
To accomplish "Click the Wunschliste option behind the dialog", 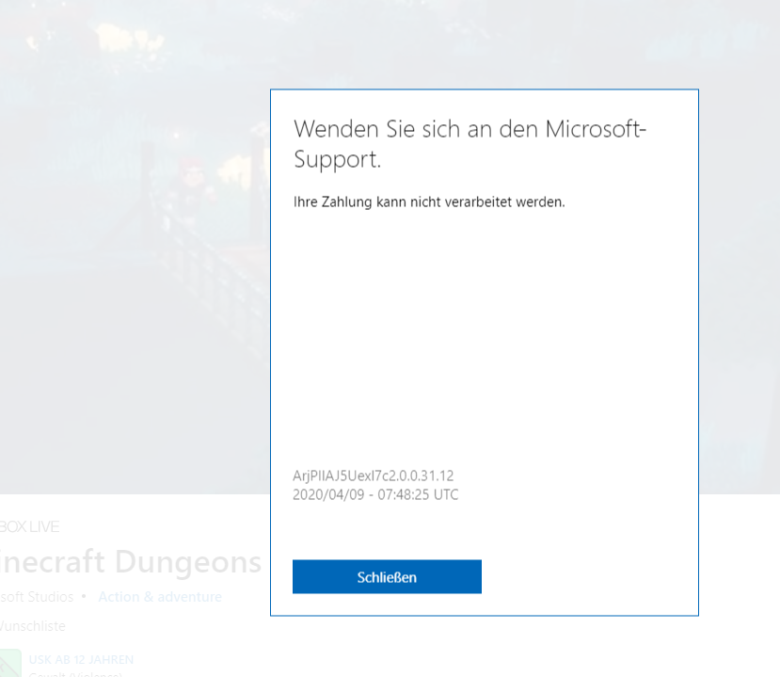I will point(32,626).
